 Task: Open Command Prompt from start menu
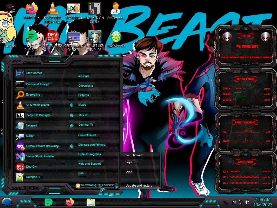[32, 84]
